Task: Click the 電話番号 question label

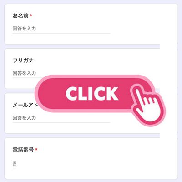Action: coord(23,150)
